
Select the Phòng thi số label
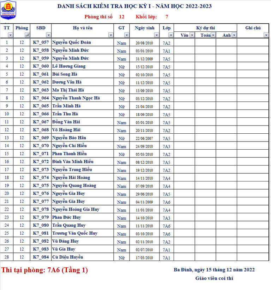[x=98, y=17]
